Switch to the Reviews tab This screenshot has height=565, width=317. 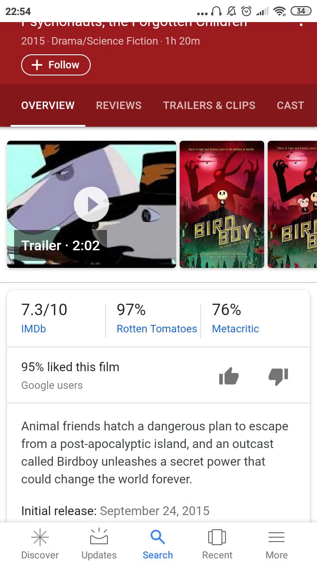pyautogui.click(x=119, y=105)
